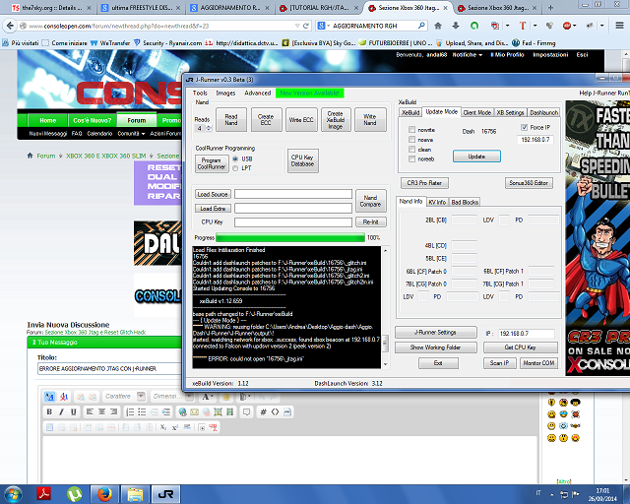
Task: Open Windows Explorer from the taskbar
Action: (135, 494)
